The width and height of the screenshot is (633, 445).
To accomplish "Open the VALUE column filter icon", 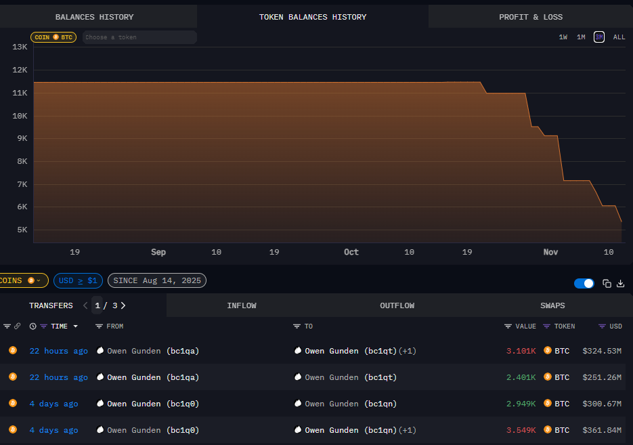I will click(508, 326).
